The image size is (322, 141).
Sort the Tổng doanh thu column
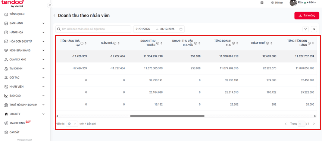tap(237, 43)
